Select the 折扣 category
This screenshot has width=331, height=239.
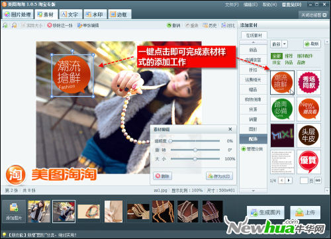(253, 70)
